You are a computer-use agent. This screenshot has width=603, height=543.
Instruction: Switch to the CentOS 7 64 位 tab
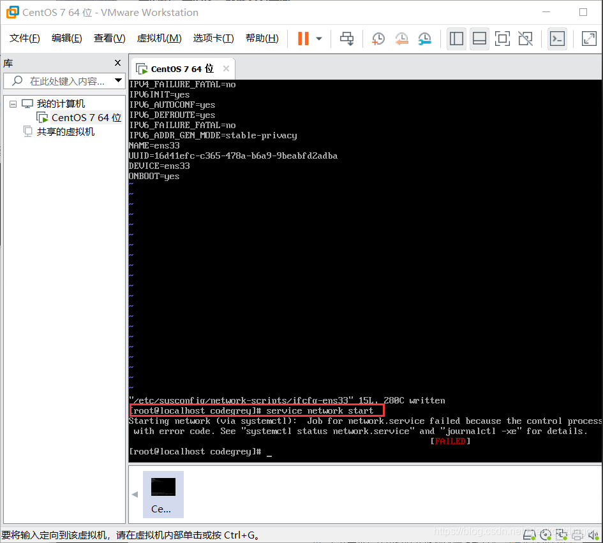182,69
